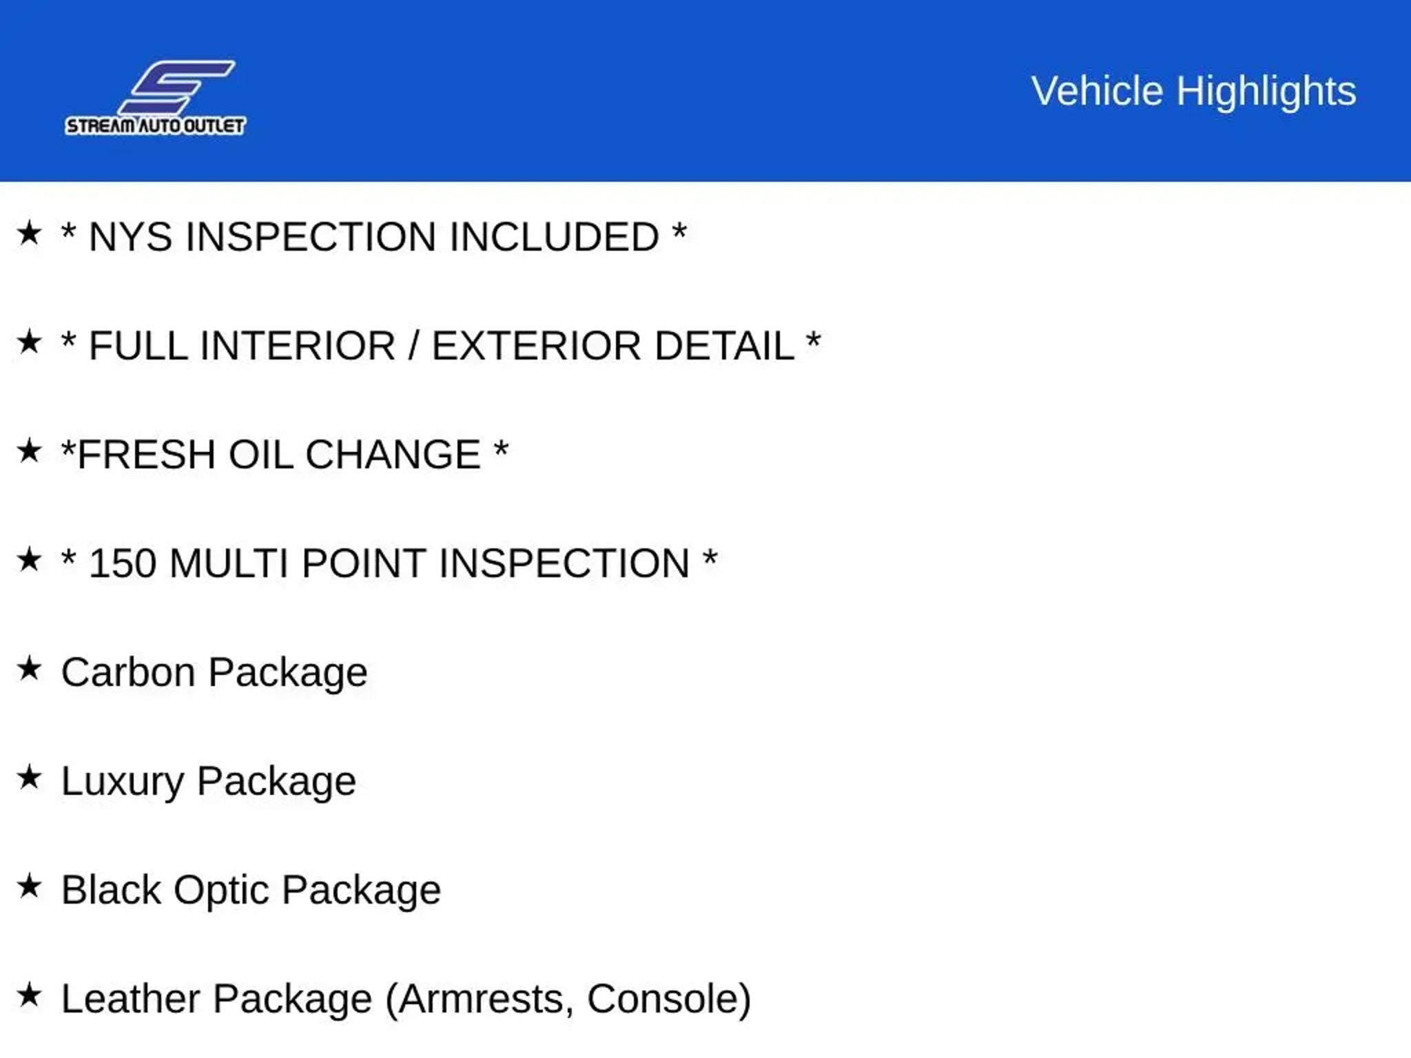Tap the star before 150 Multi Point Inspection
Screen dimensions: 1411x1058
[30, 560]
